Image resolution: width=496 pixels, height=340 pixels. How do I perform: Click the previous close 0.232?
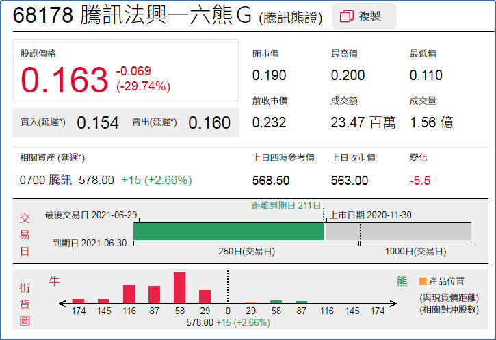pyautogui.click(x=269, y=122)
